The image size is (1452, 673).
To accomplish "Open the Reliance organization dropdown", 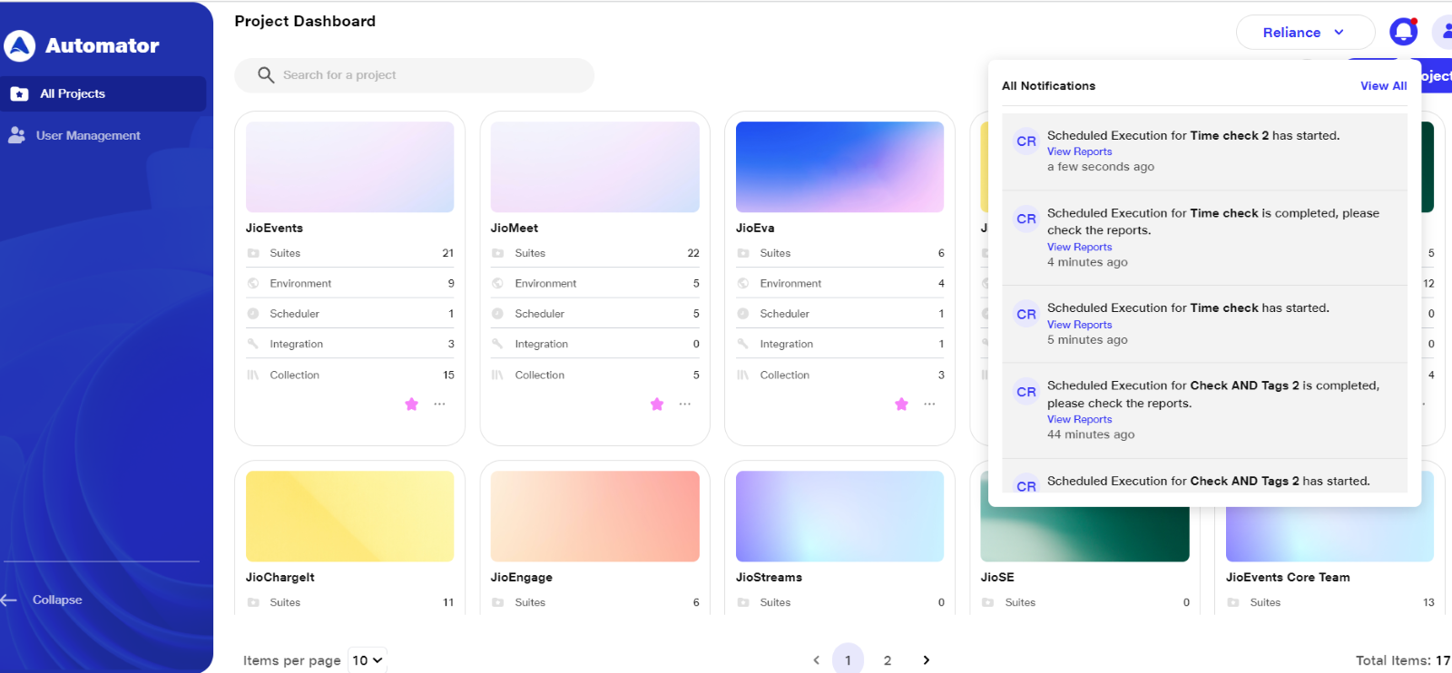I will click(1305, 33).
